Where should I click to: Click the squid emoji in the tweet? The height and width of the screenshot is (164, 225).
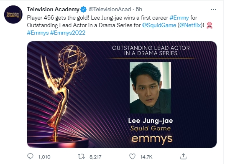coord(210,25)
